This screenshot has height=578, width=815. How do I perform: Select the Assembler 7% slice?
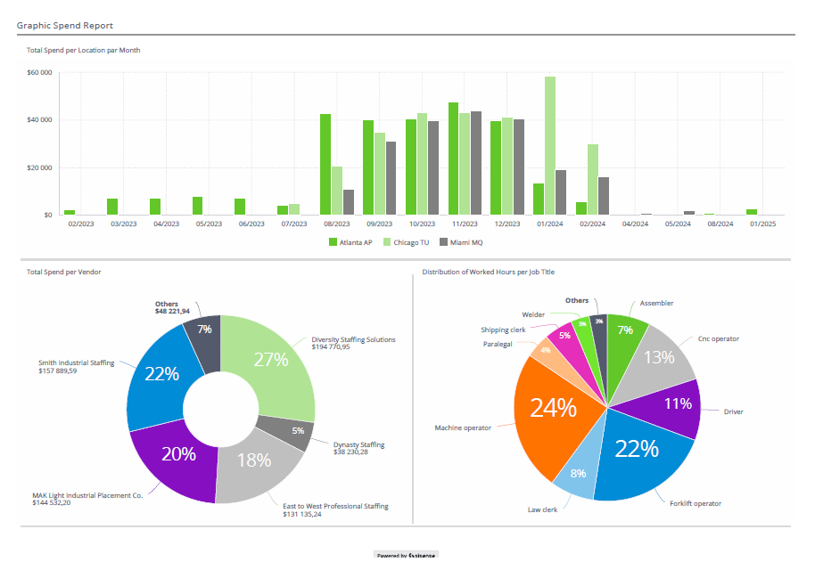[623, 330]
